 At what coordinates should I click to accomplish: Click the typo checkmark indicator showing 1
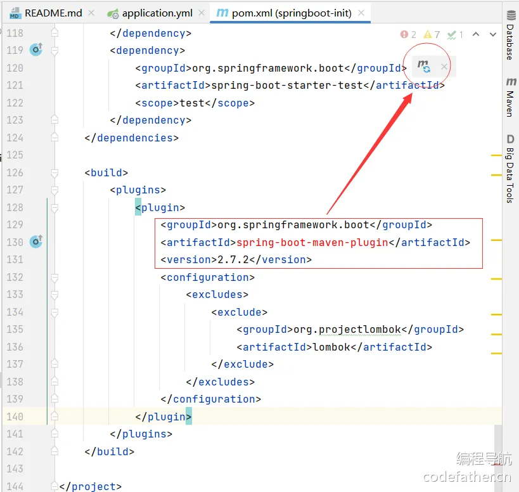pyautogui.click(x=455, y=34)
